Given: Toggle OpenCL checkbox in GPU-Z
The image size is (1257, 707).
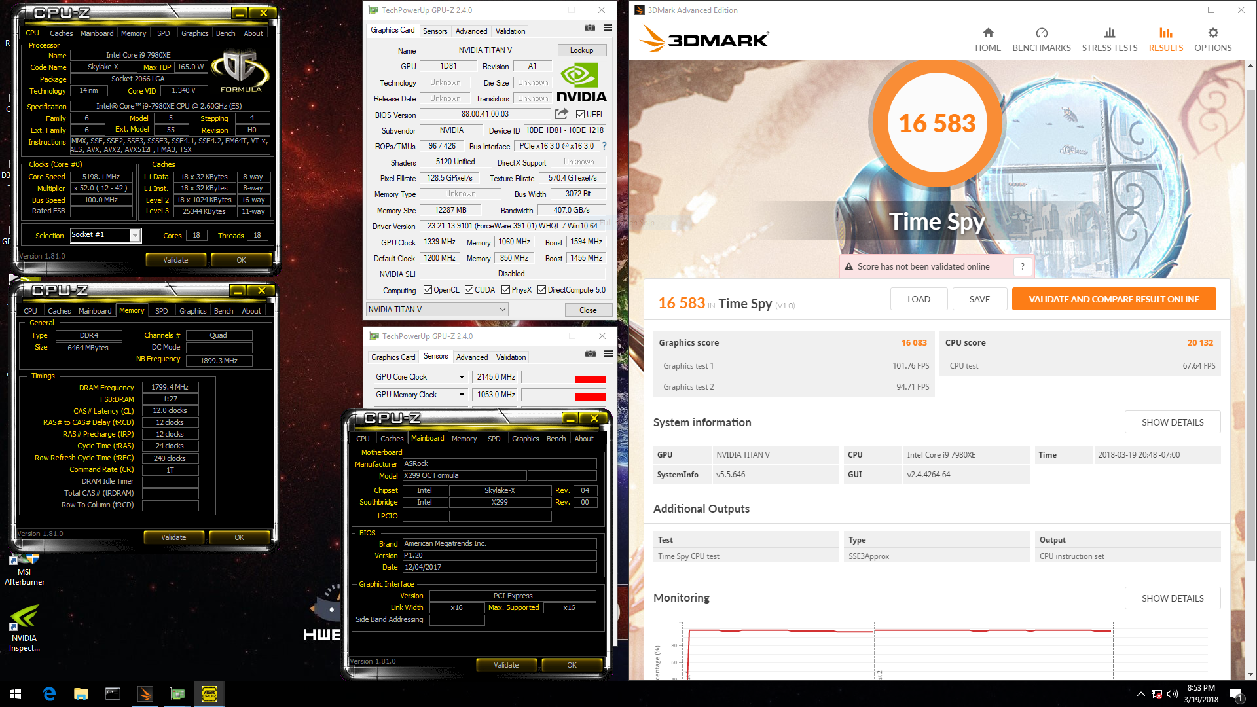Looking at the screenshot, I should [428, 290].
